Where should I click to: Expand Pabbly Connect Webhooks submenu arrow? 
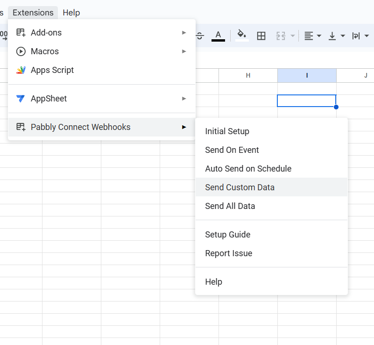click(x=184, y=127)
